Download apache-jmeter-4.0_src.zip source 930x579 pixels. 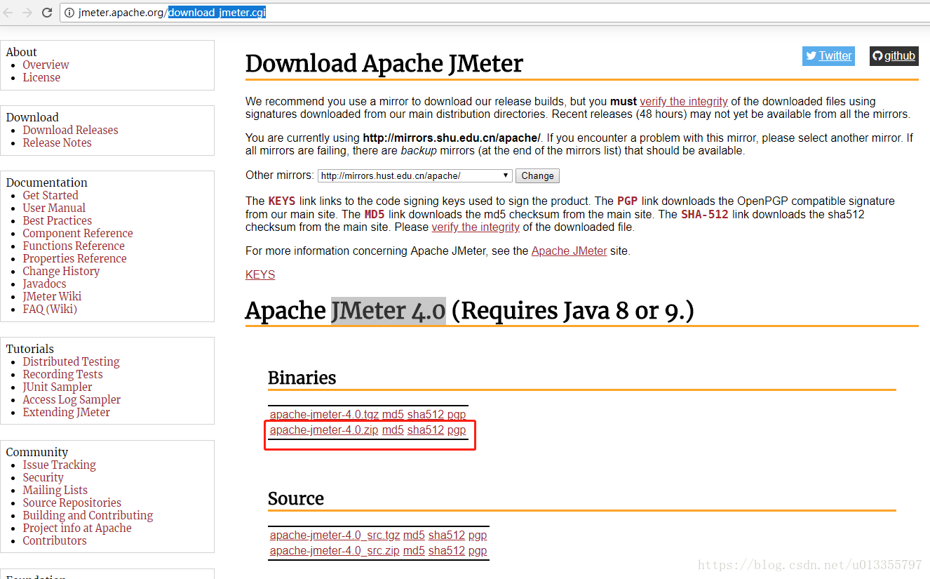pos(335,550)
